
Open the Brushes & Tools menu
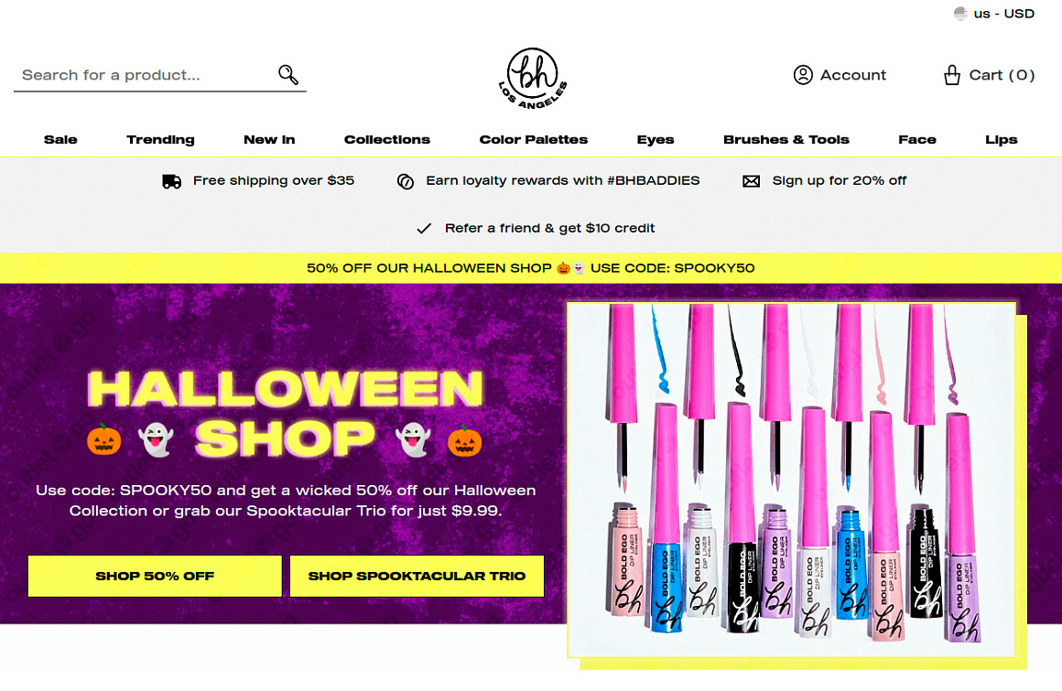pyautogui.click(x=786, y=139)
